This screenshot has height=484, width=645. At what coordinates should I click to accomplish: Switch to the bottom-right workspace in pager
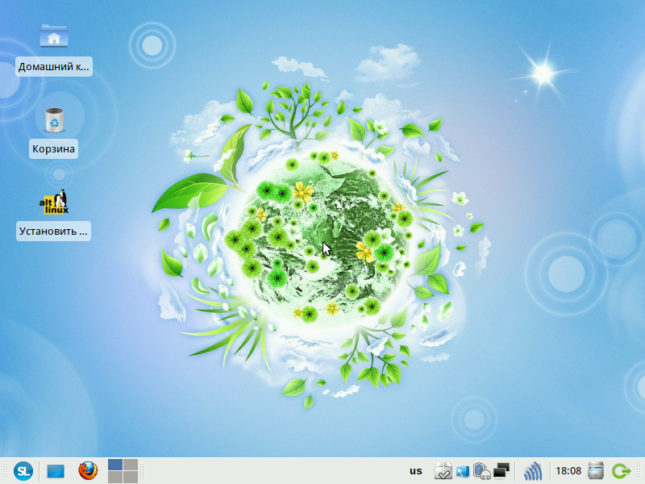[x=131, y=477]
